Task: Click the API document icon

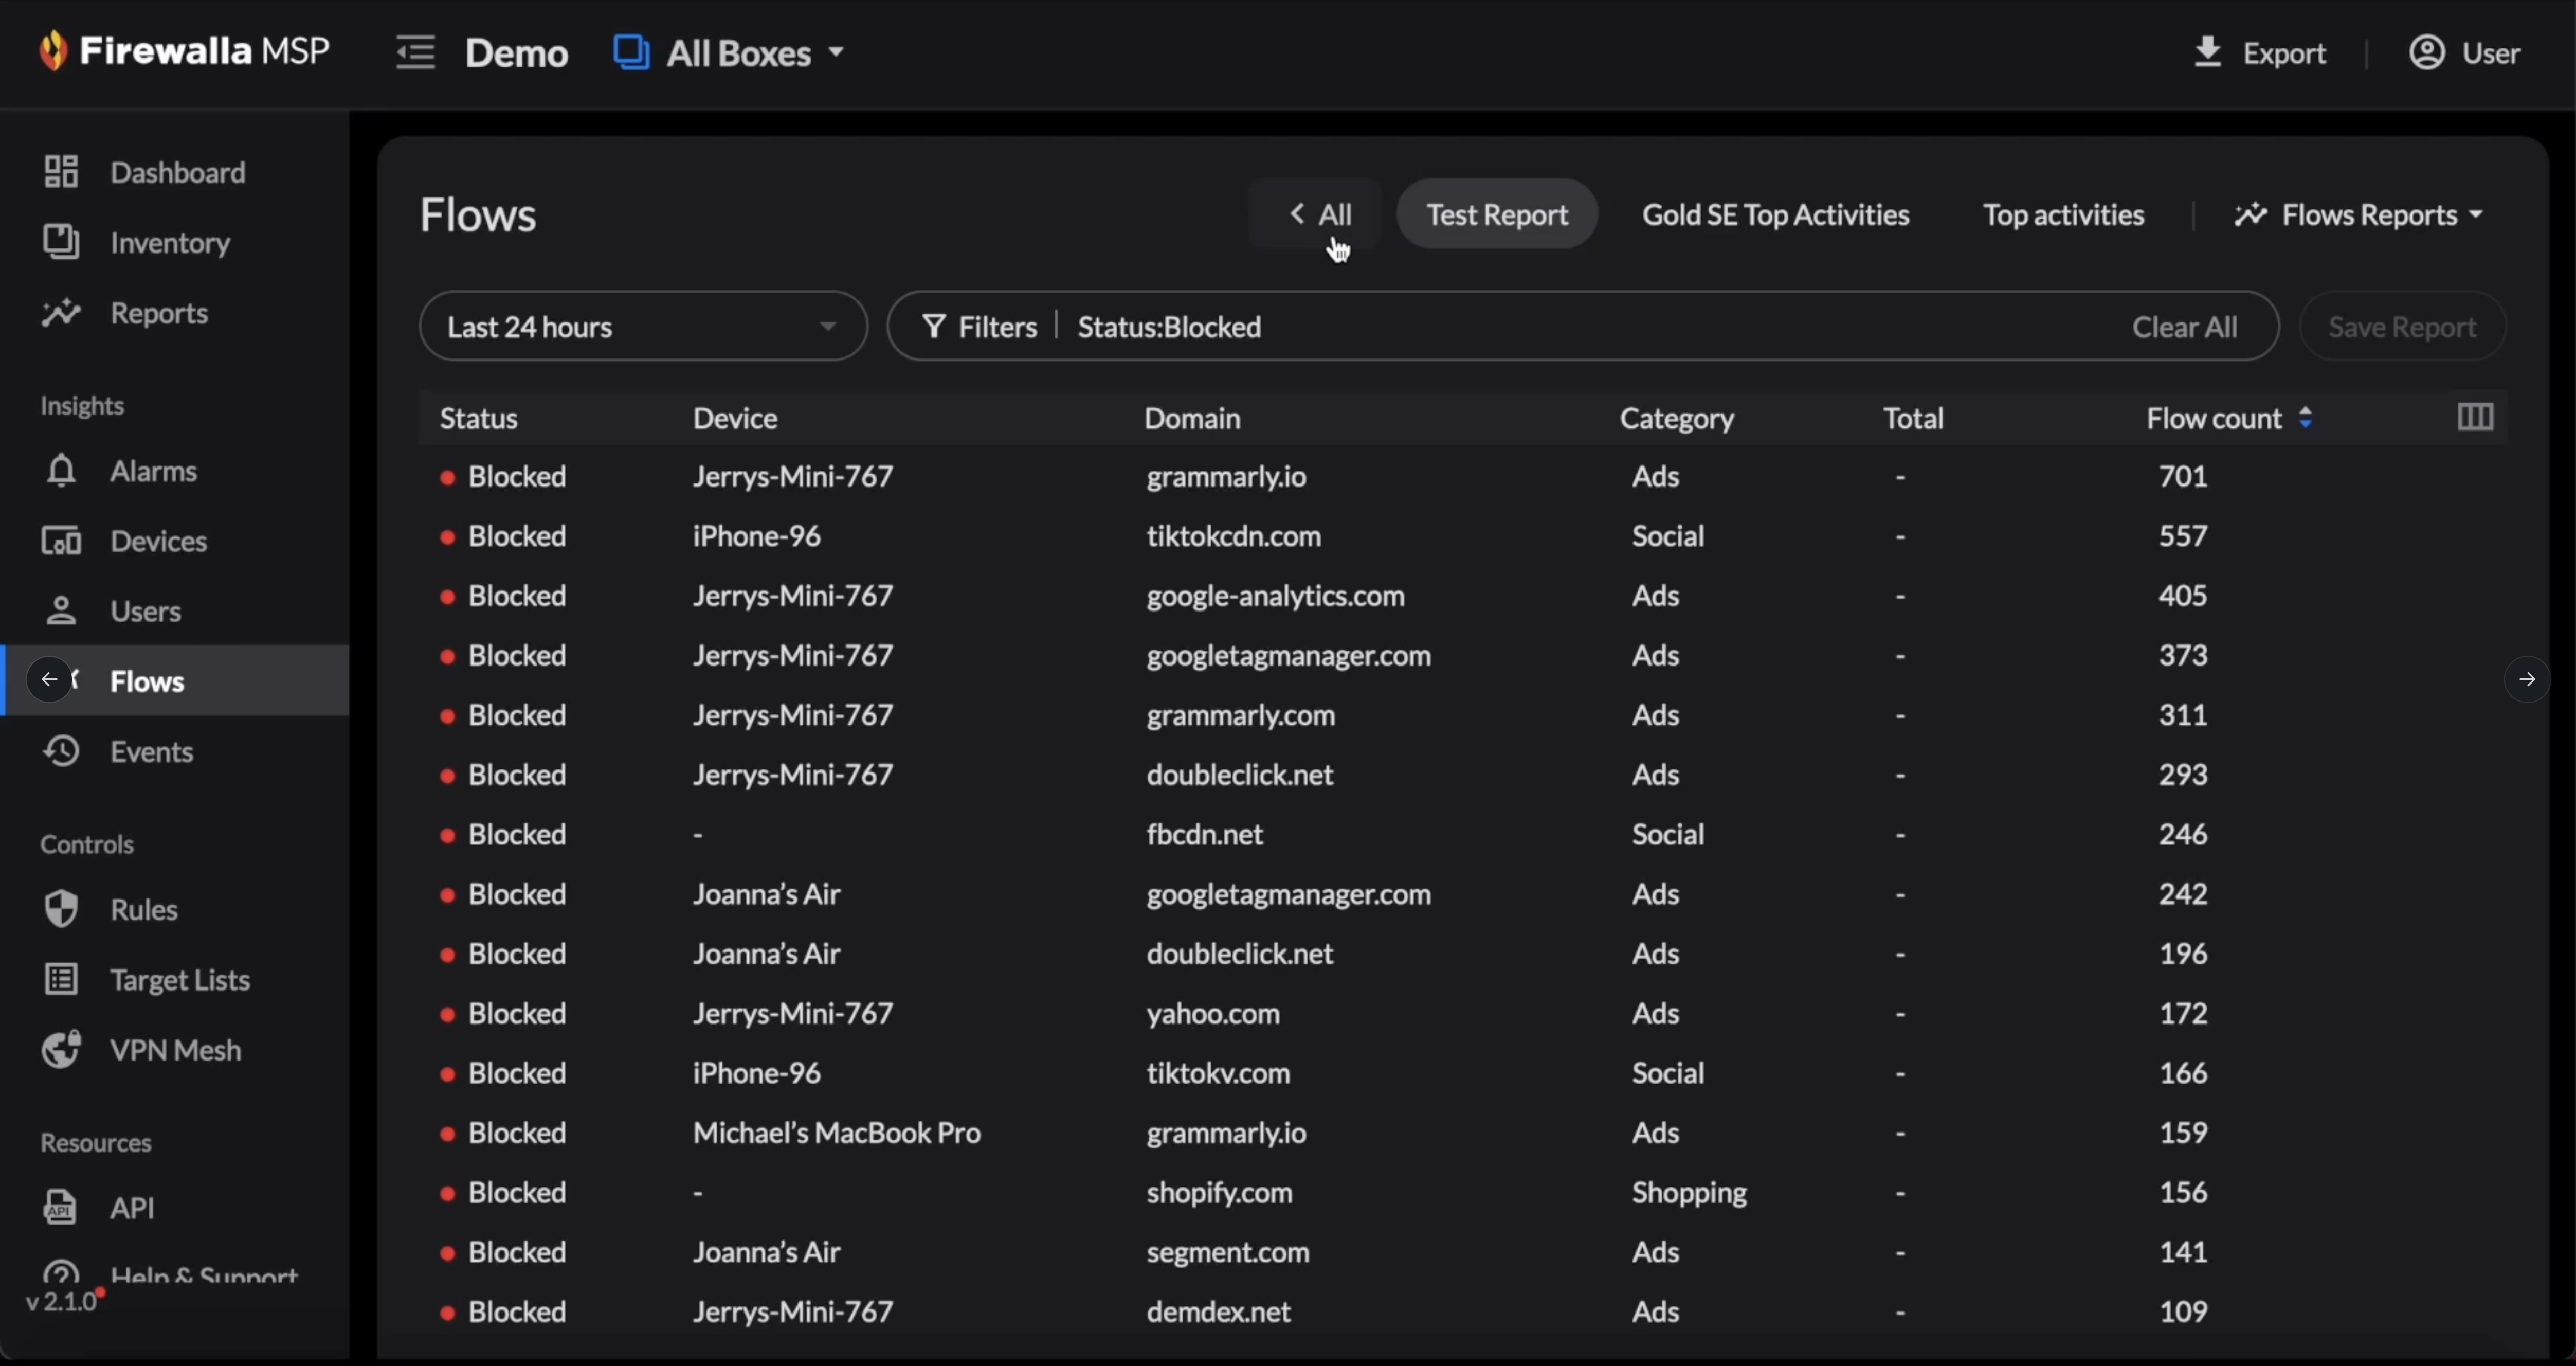Action: point(60,1207)
